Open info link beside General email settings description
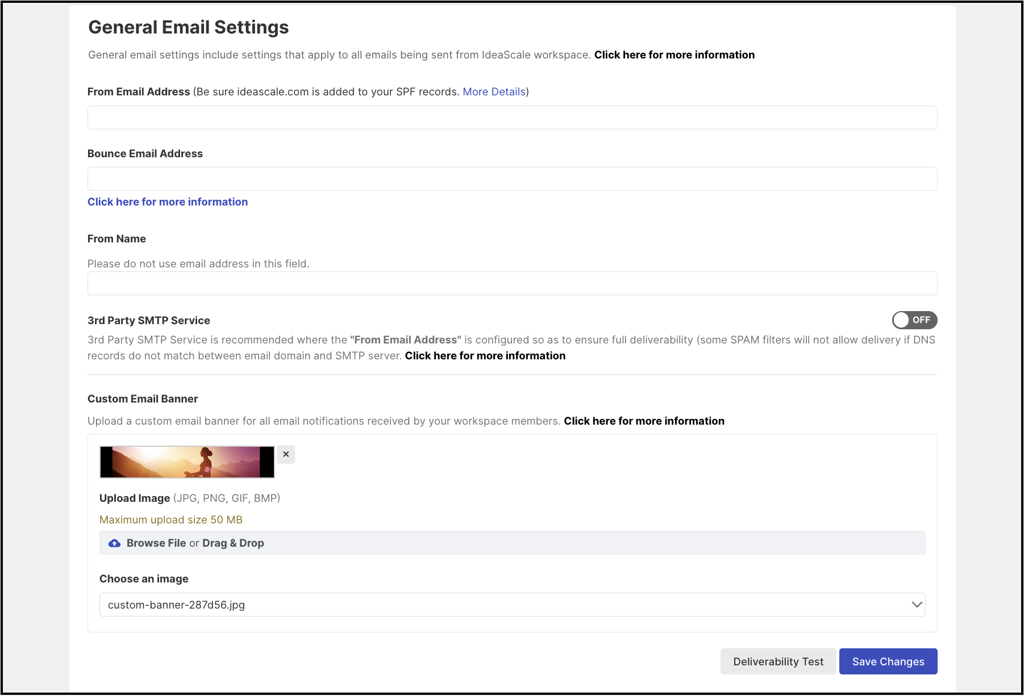The height and width of the screenshot is (696, 1024). [675, 55]
